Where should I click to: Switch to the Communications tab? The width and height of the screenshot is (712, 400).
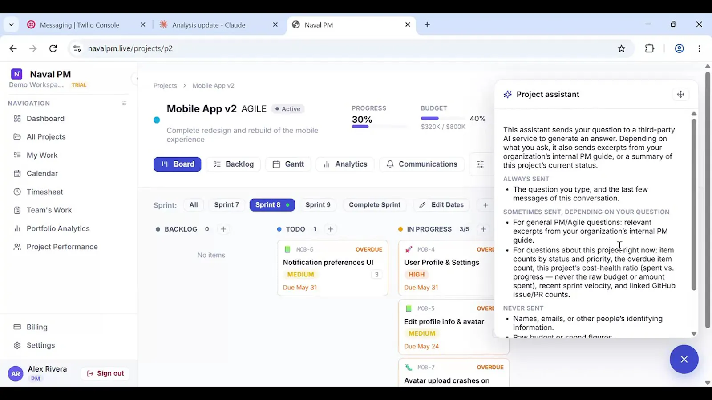pos(421,164)
